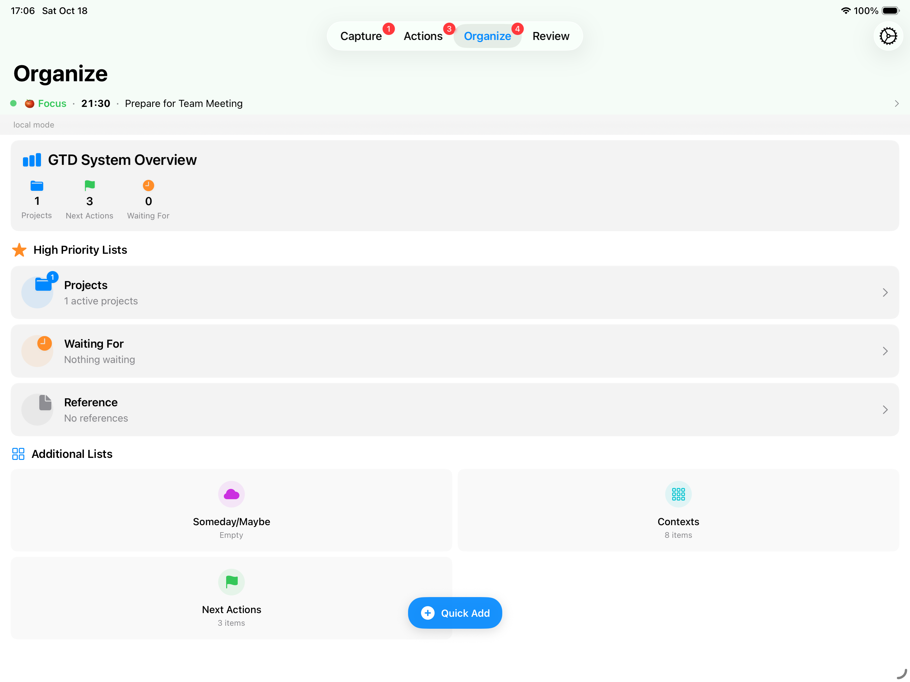Click the Contexts grid icon
The height and width of the screenshot is (682, 910).
[x=678, y=494]
